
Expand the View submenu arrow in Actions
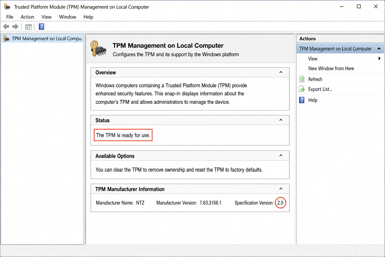[379, 58]
